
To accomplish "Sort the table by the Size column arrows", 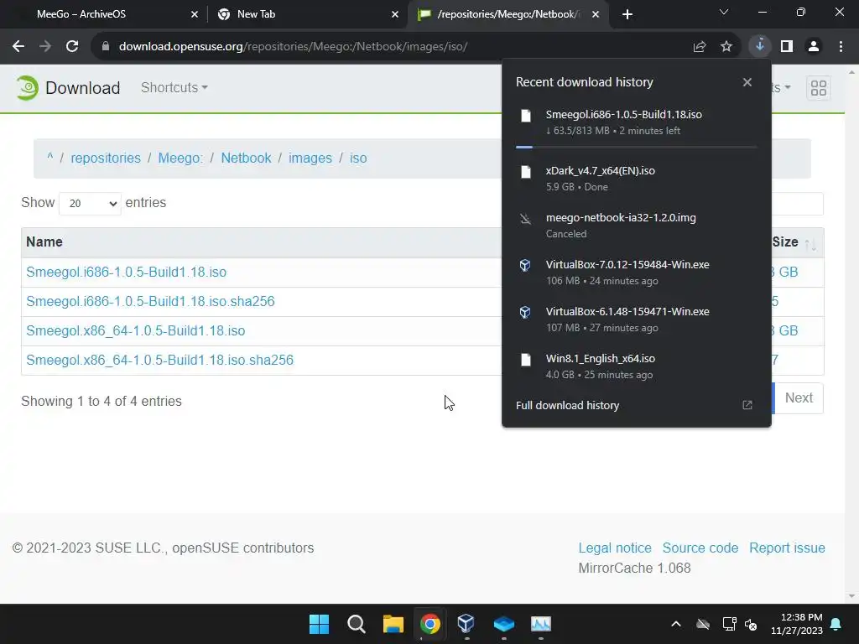I will tap(810, 244).
